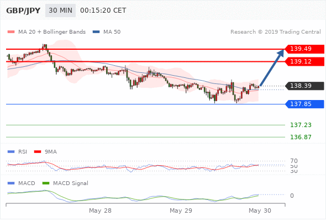Click the May 28 date label
The width and height of the screenshot is (326, 221).
coord(100,211)
